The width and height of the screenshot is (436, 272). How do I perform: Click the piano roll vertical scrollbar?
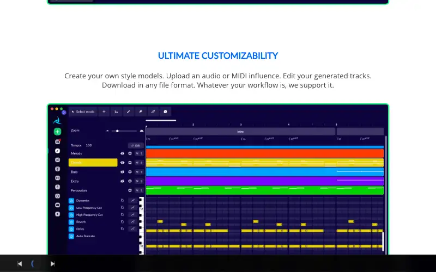(383, 242)
